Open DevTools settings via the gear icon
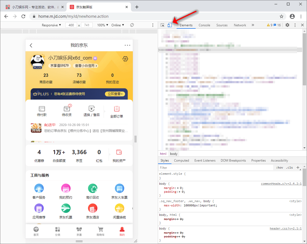The height and width of the screenshot is (244, 307). click(x=287, y=25)
